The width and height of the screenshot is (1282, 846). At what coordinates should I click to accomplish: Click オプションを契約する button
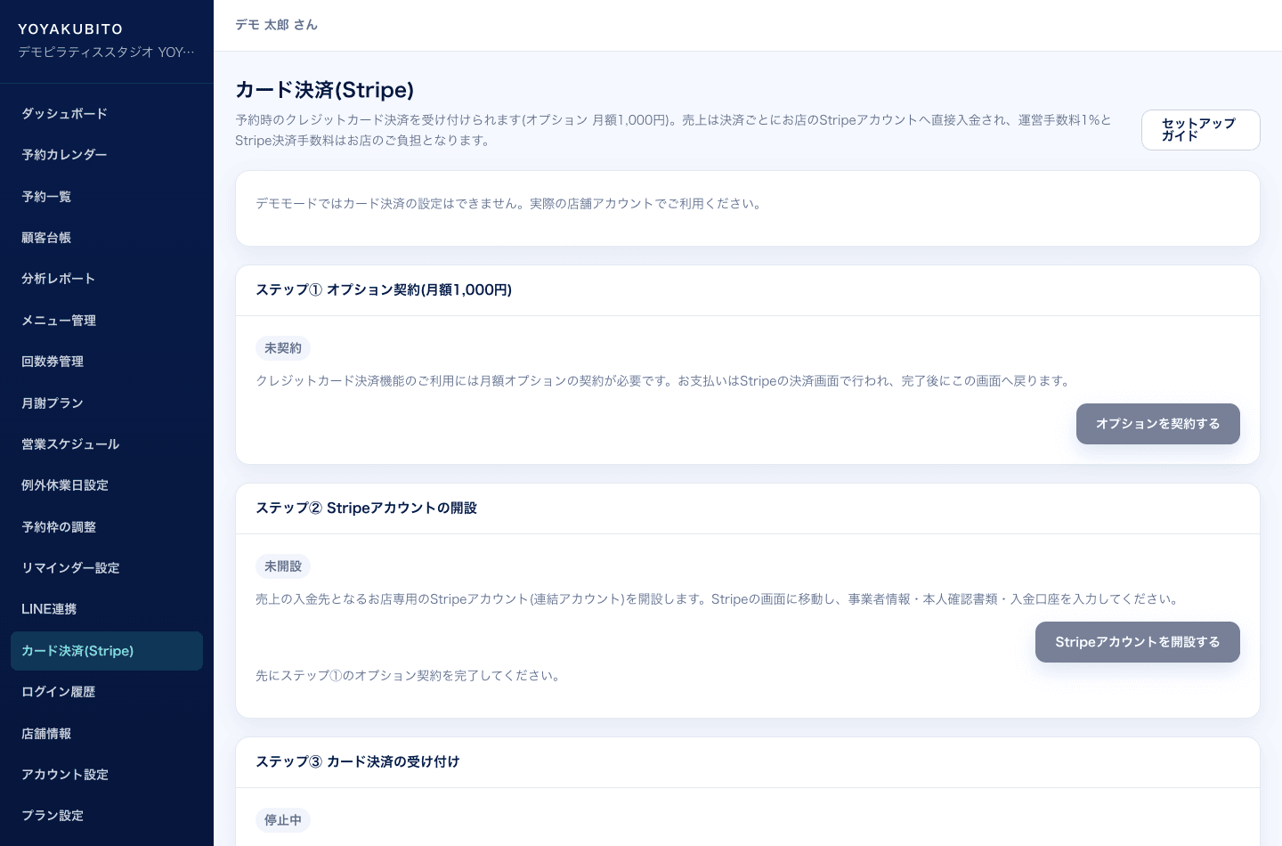[1157, 424]
